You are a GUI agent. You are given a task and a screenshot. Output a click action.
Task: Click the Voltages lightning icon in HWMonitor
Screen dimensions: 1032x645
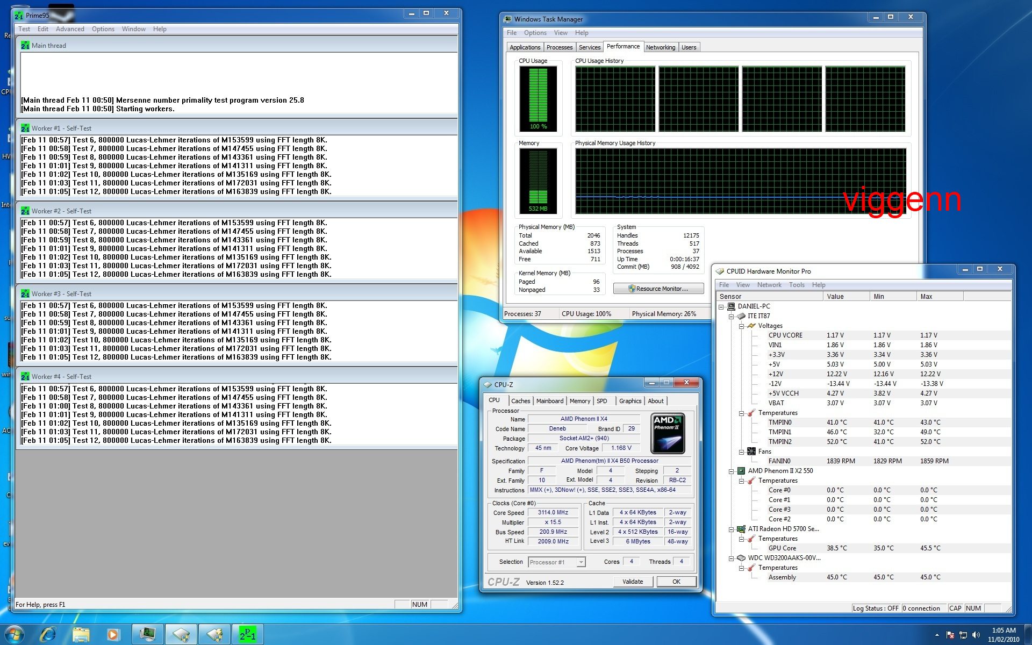[751, 326]
